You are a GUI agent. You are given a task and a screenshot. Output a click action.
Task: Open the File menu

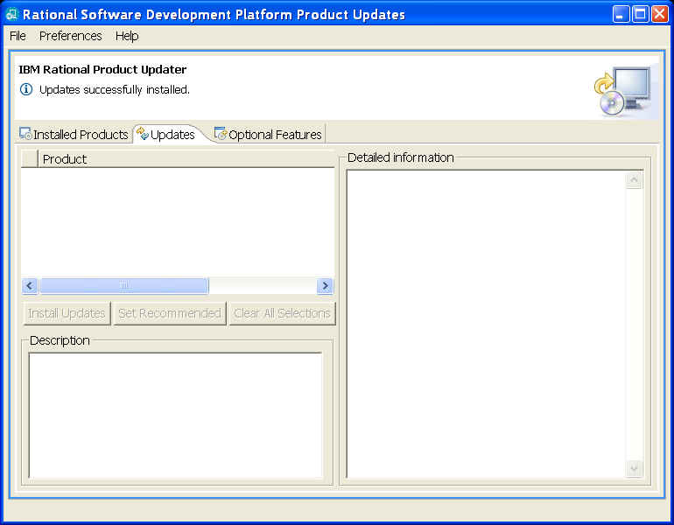(18, 36)
